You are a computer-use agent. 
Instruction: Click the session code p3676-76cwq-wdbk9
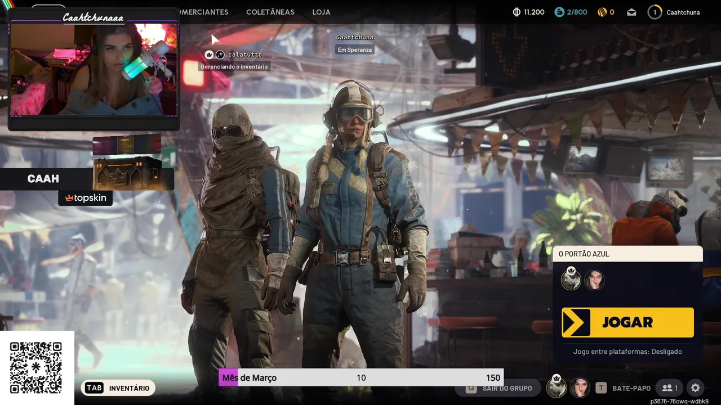click(x=679, y=401)
